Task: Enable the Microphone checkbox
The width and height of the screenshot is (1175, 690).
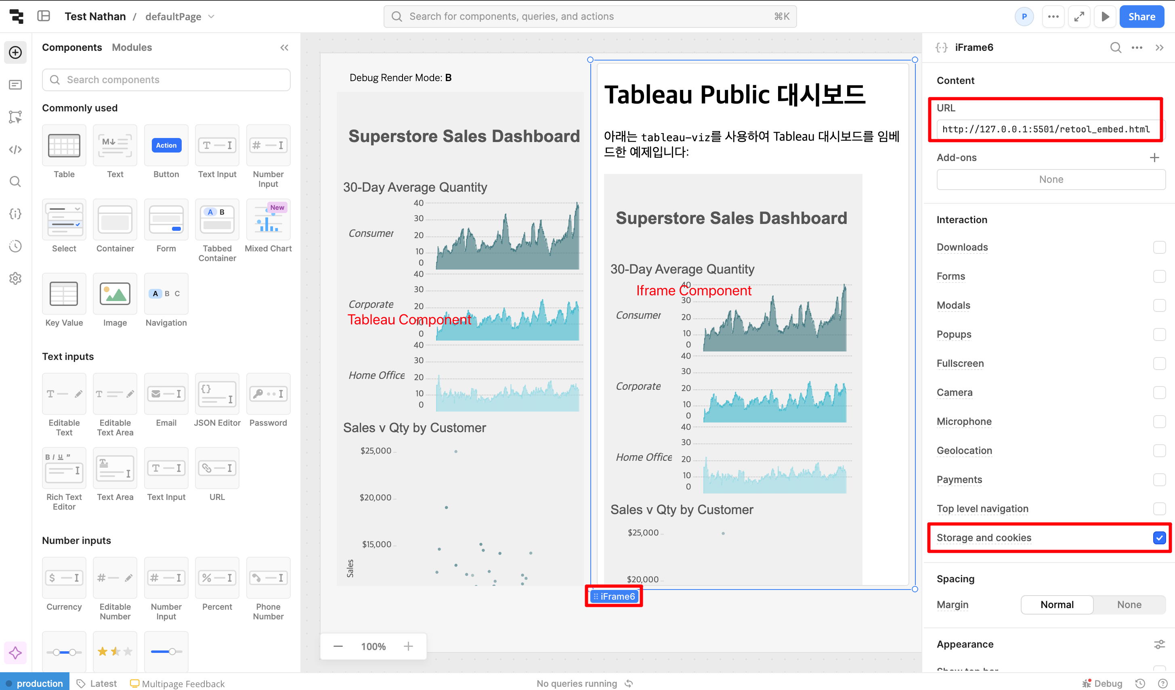Action: [1159, 422]
